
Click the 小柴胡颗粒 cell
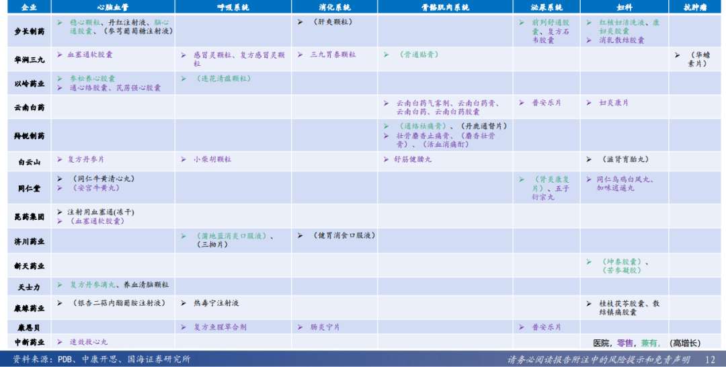(x=212, y=159)
